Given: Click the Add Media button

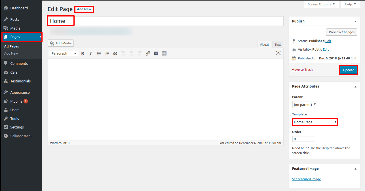Looking at the screenshot, I should pyautogui.click(x=61, y=43).
